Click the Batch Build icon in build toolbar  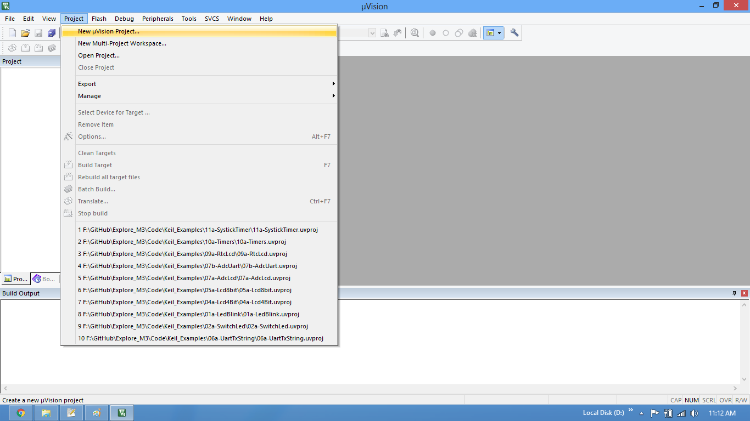pos(52,48)
